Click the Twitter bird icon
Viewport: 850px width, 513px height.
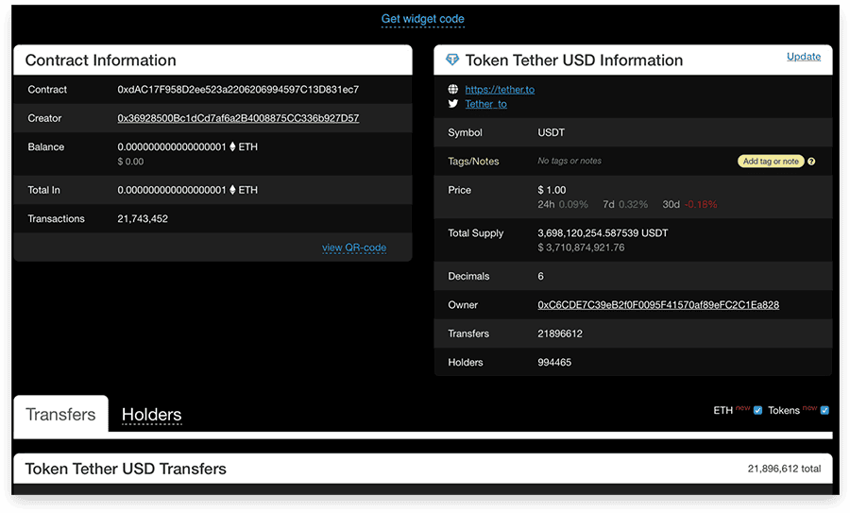coord(452,104)
